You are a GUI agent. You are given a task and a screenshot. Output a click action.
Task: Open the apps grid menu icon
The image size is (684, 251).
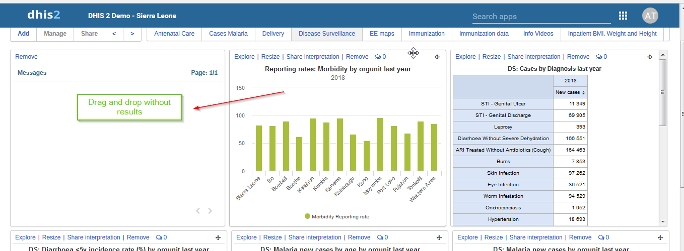pos(623,16)
